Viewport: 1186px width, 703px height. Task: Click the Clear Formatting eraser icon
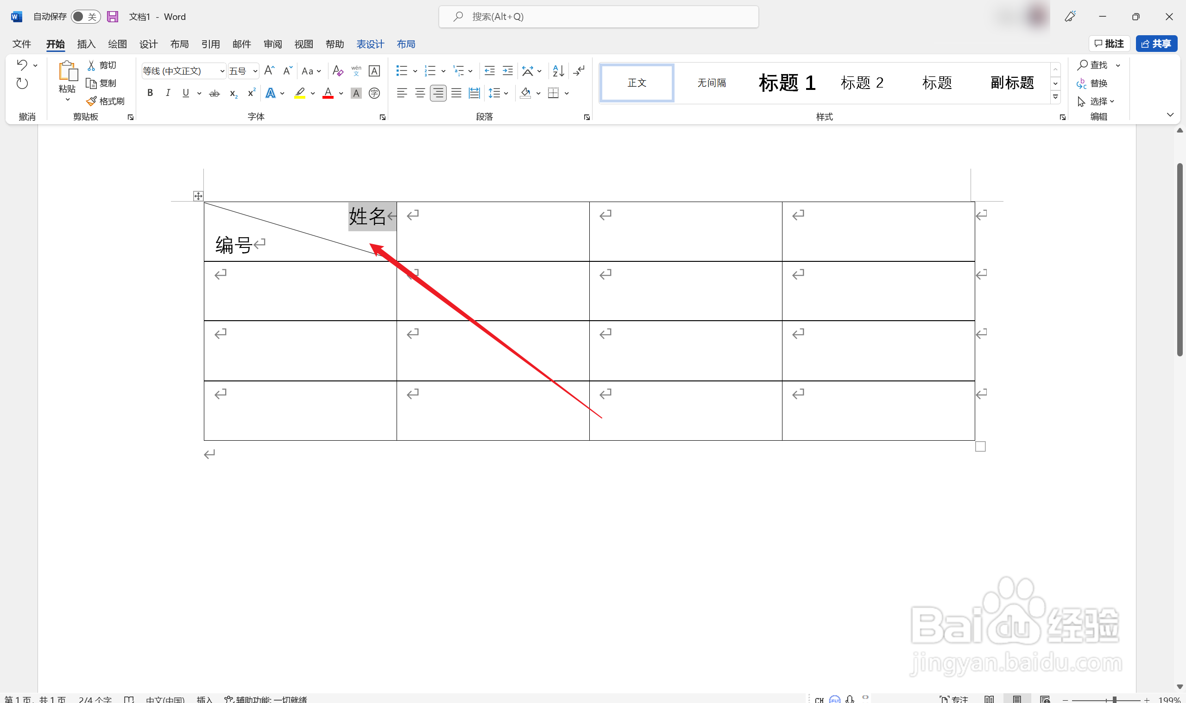tap(338, 71)
